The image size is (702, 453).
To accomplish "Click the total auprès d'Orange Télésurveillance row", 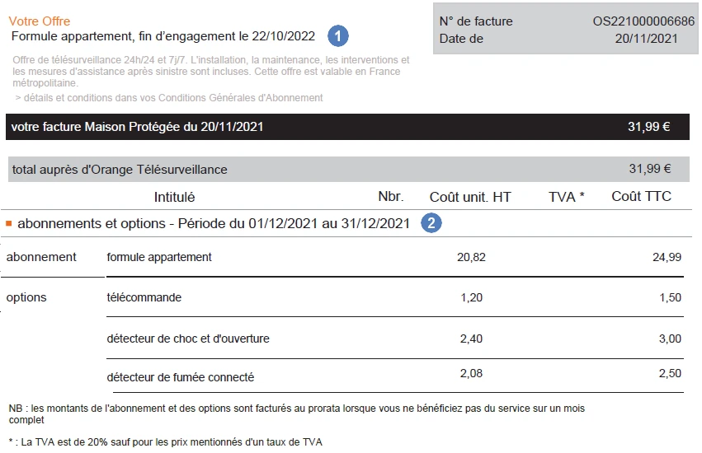I will pyautogui.click(x=349, y=169).
